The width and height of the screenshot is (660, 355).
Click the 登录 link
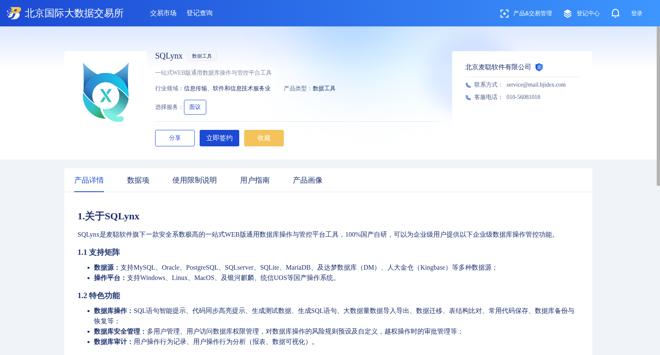pos(637,14)
